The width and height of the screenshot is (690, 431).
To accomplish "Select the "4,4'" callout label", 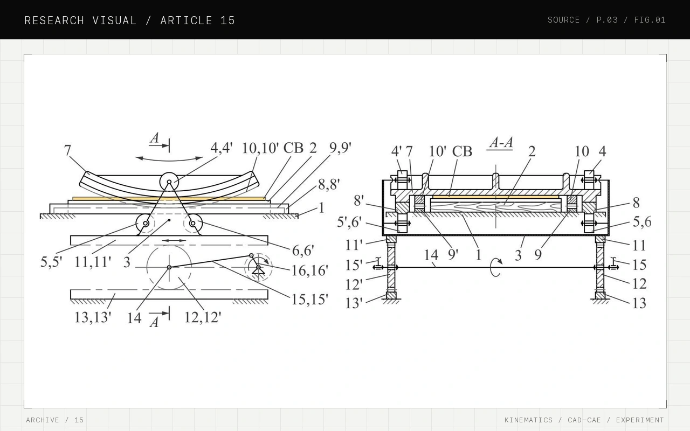I will 222,147.
